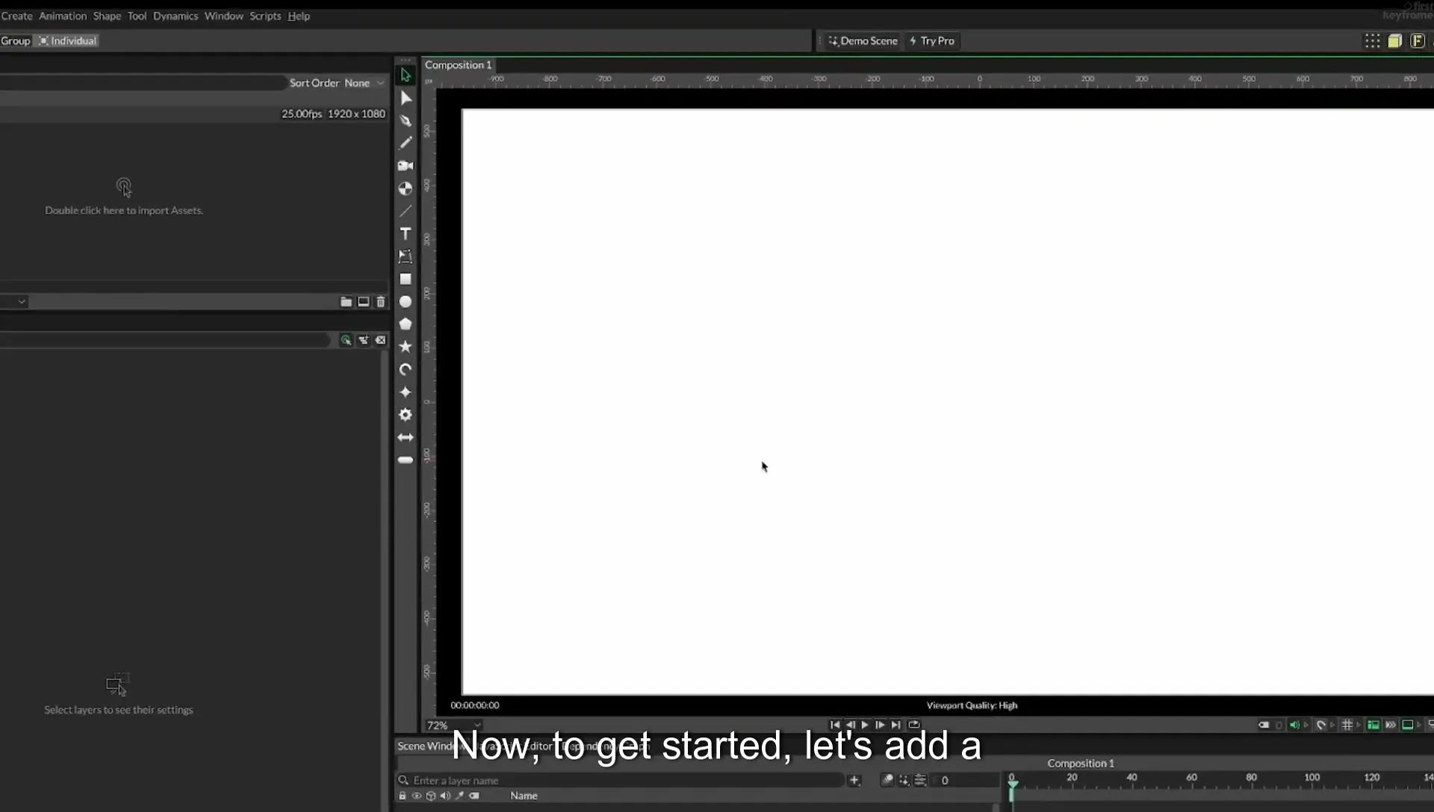Toggle visibility eye column in layer header
The width and height of the screenshot is (1434, 812).
417,796
